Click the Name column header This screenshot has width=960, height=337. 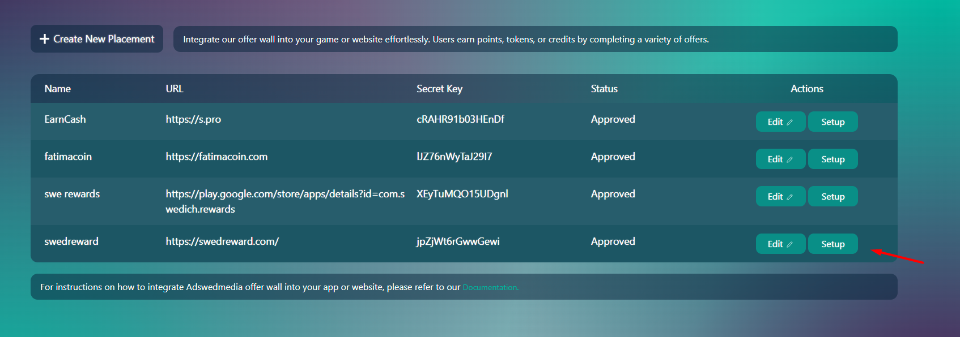click(58, 89)
